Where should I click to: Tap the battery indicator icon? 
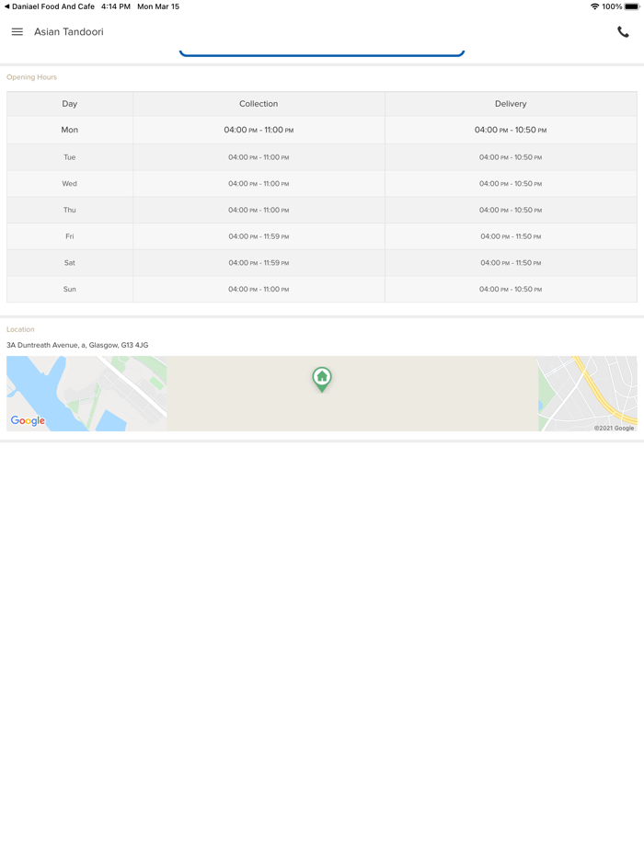coord(631,6)
